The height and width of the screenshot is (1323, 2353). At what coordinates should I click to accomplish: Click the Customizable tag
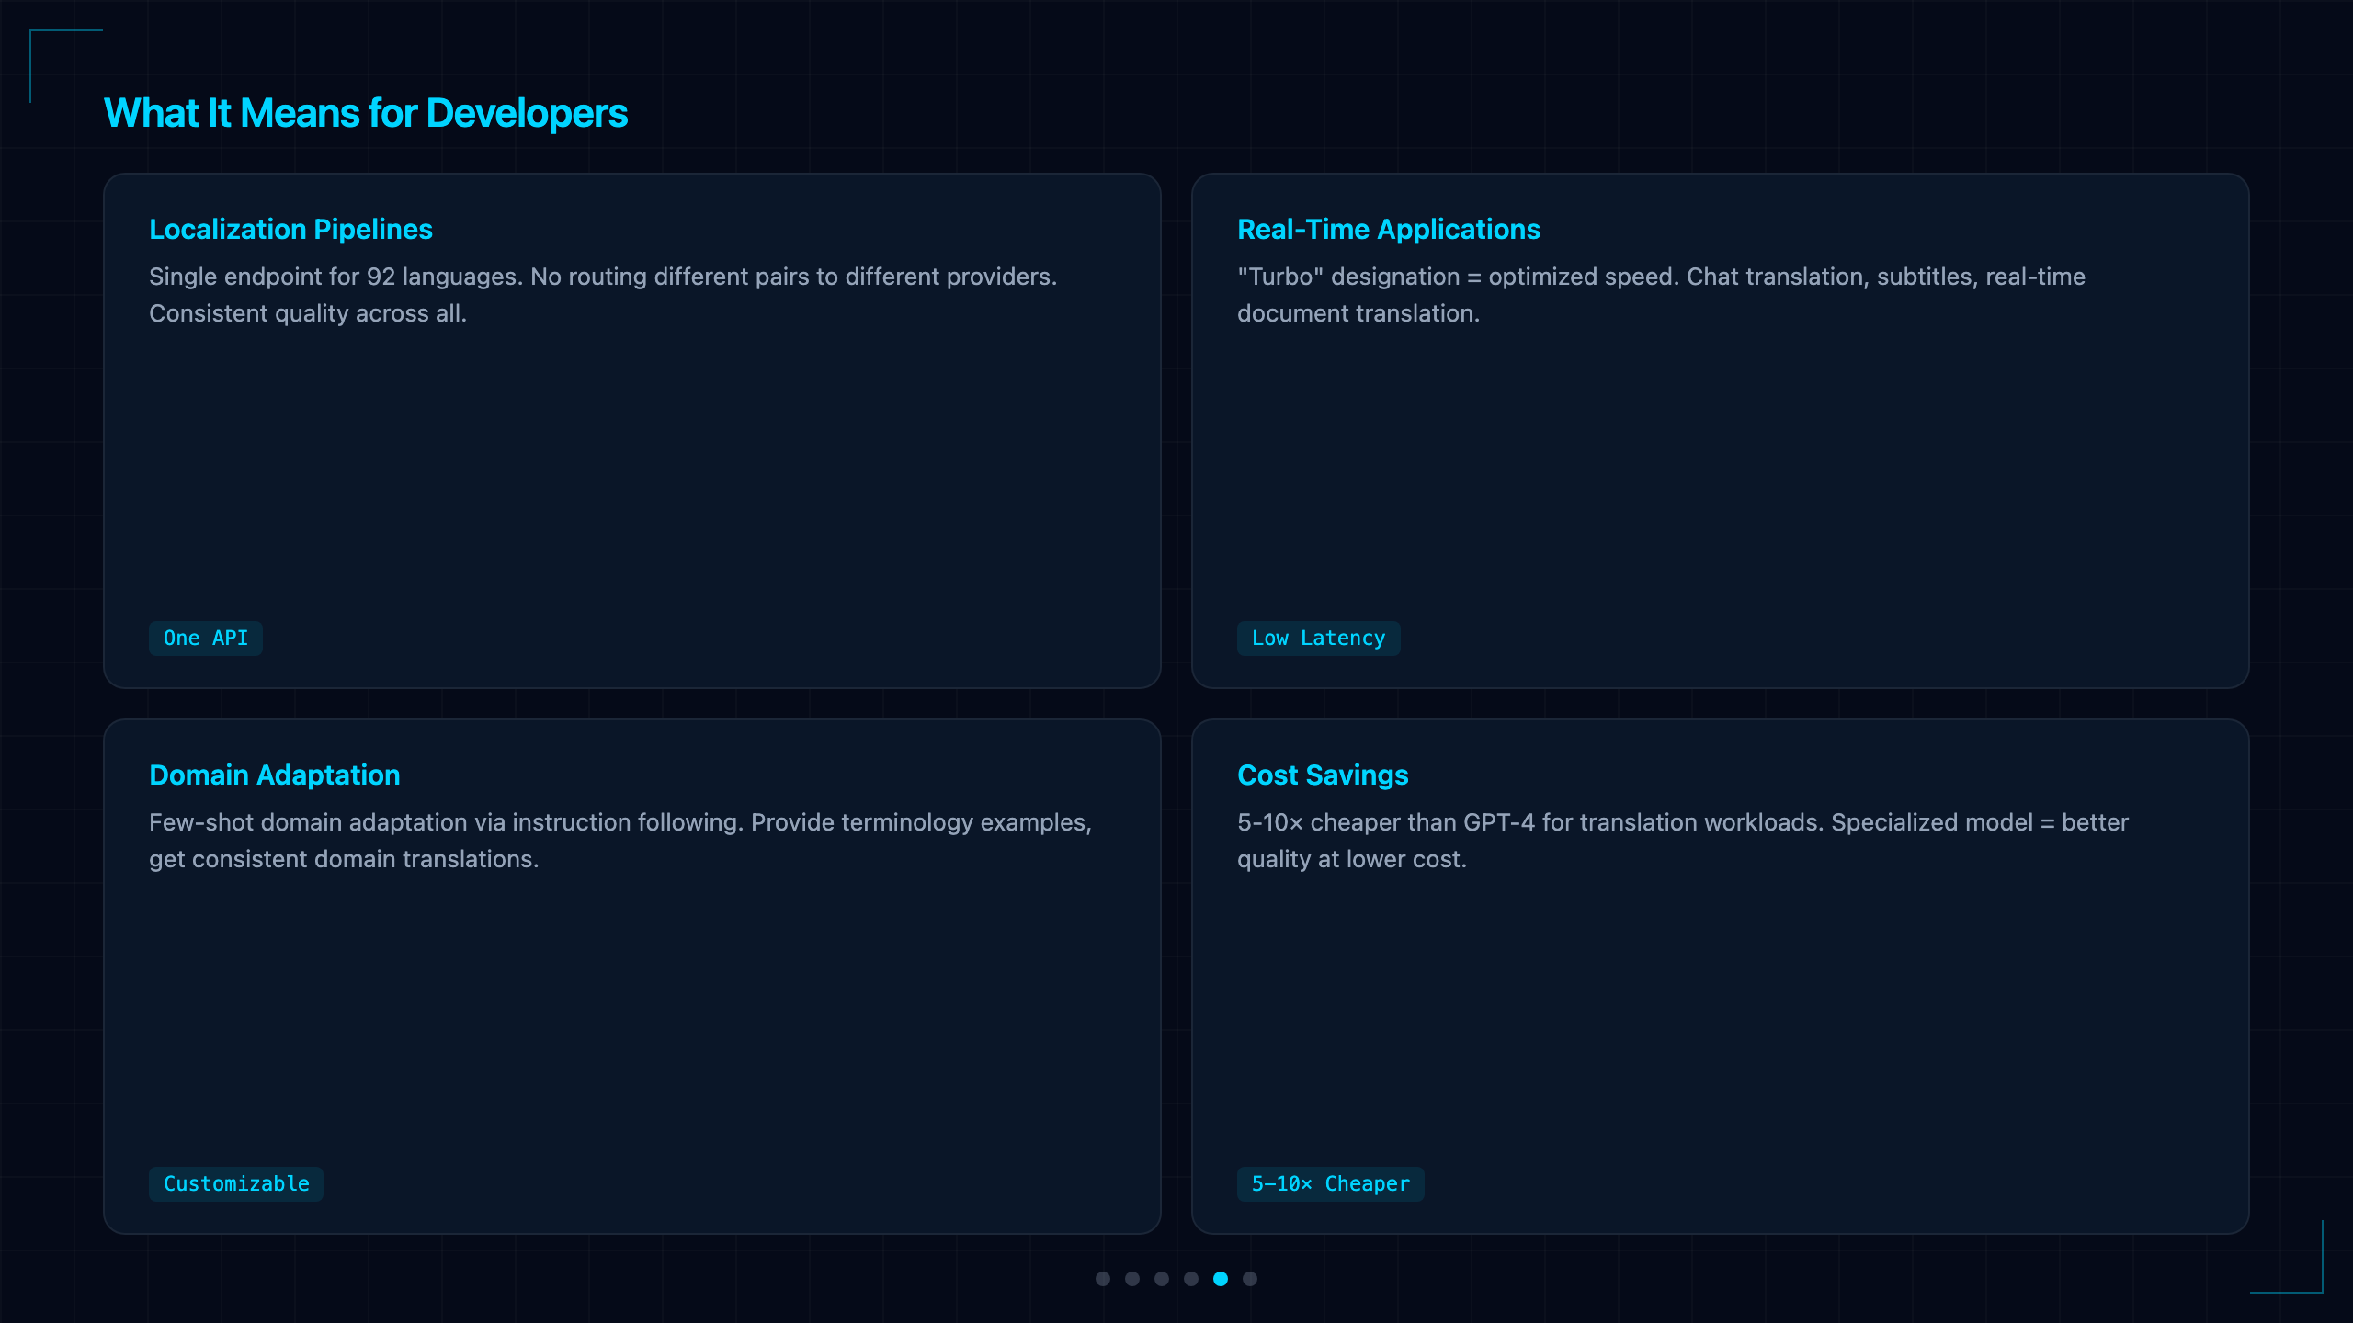(236, 1183)
